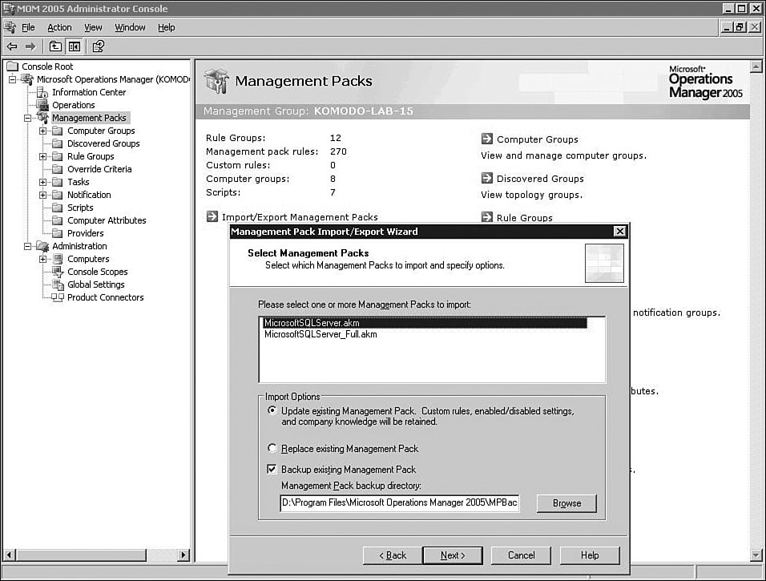Image resolution: width=766 pixels, height=581 pixels.
Task: Click the Next button in the wizard
Action: pos(452,555)
